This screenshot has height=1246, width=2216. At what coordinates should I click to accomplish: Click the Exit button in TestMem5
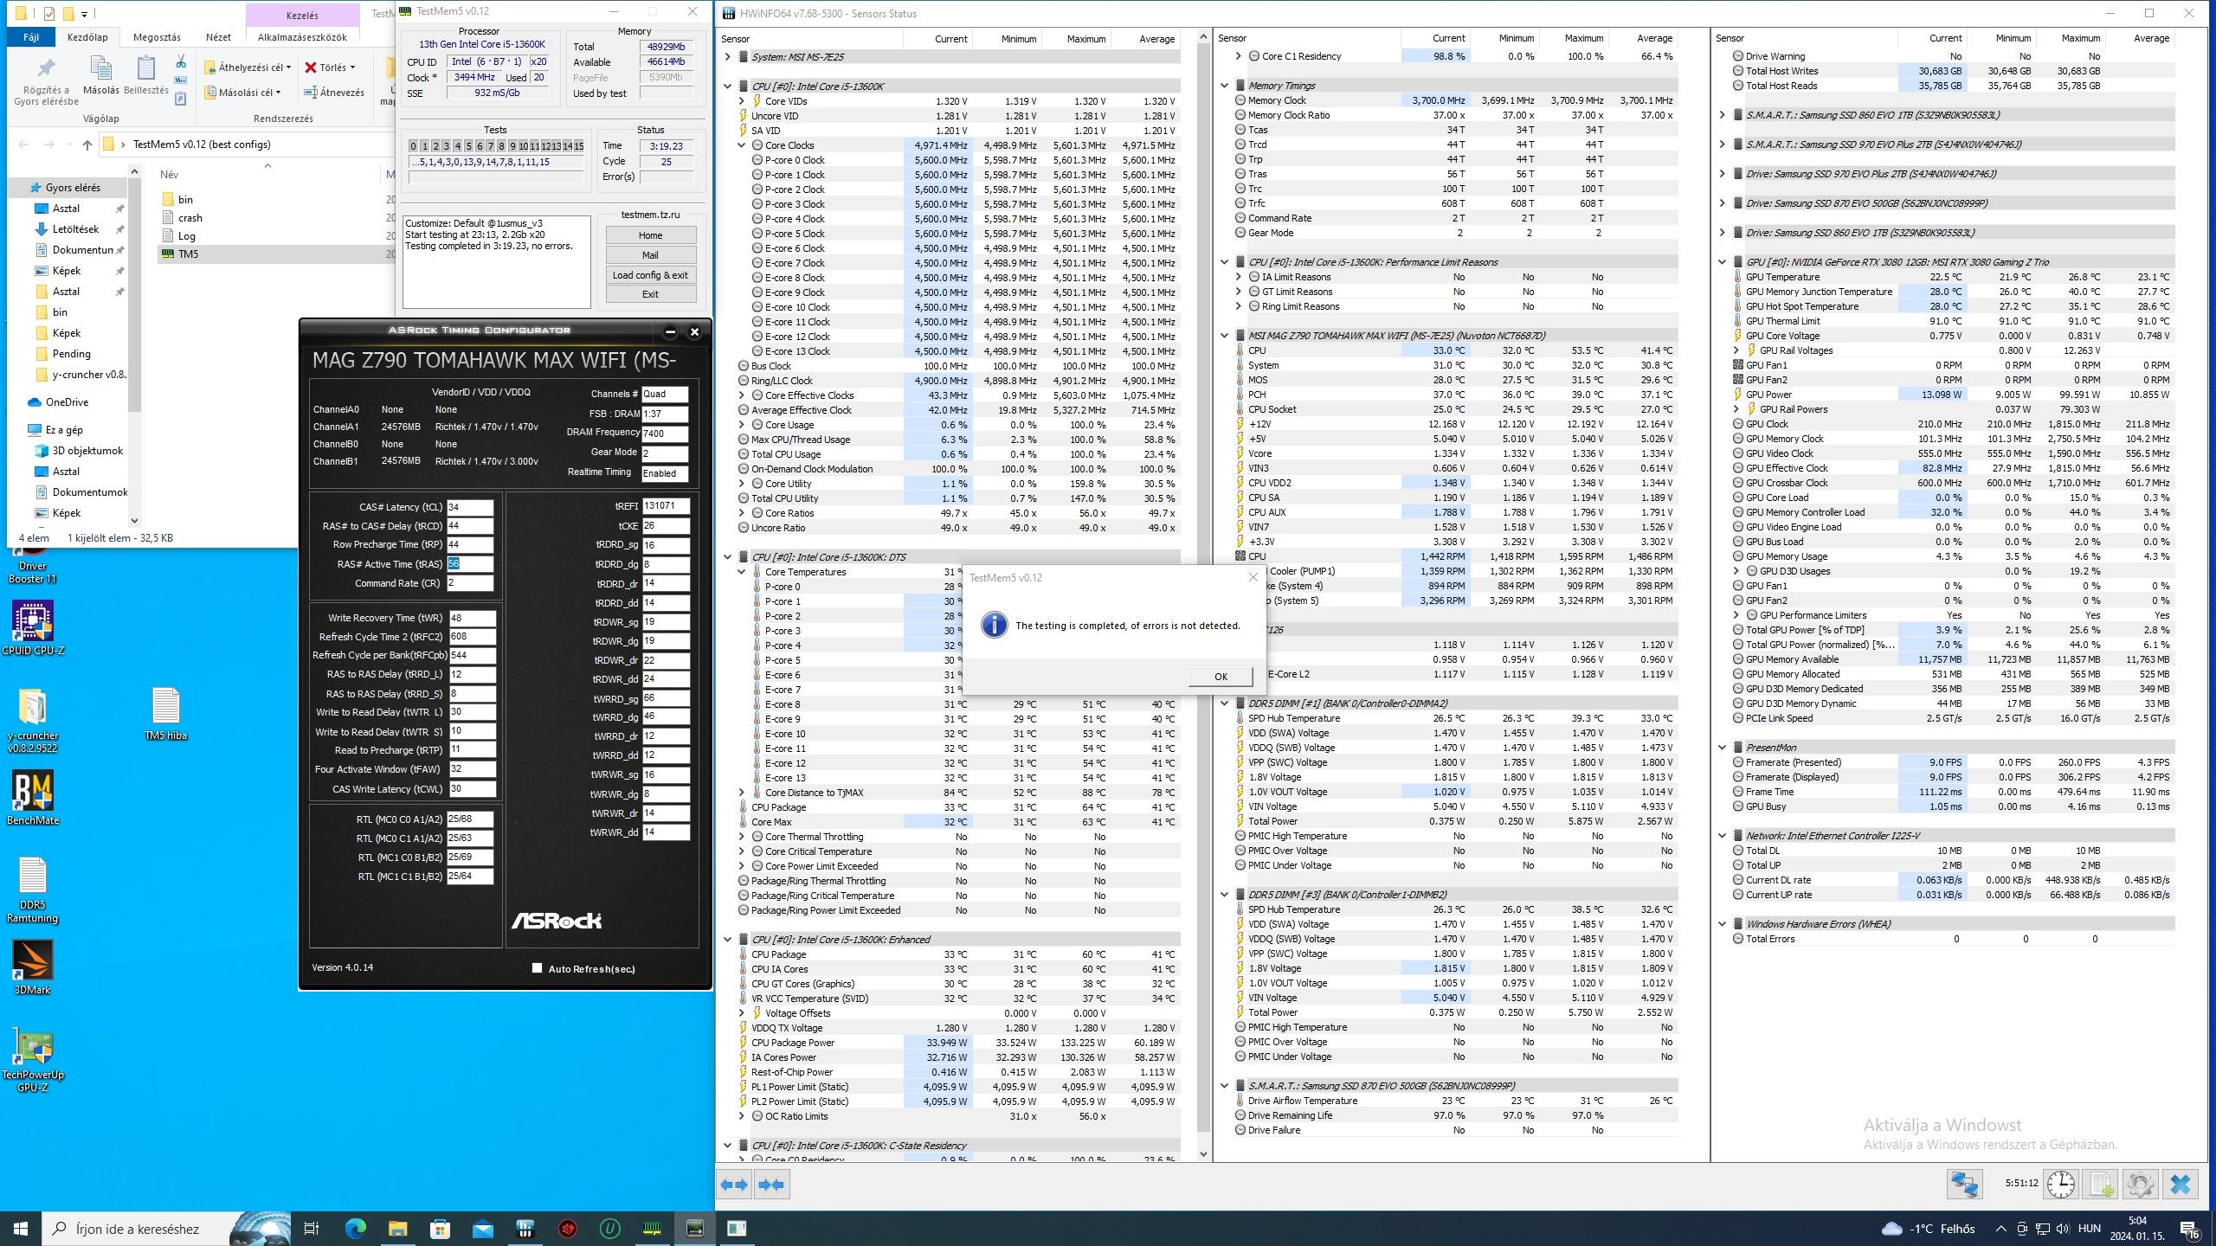pos(650,294)
